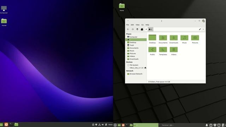The width and height of the screenshot is (226, 127).
Task: Select File System under Devices
Action: (136, 65)
